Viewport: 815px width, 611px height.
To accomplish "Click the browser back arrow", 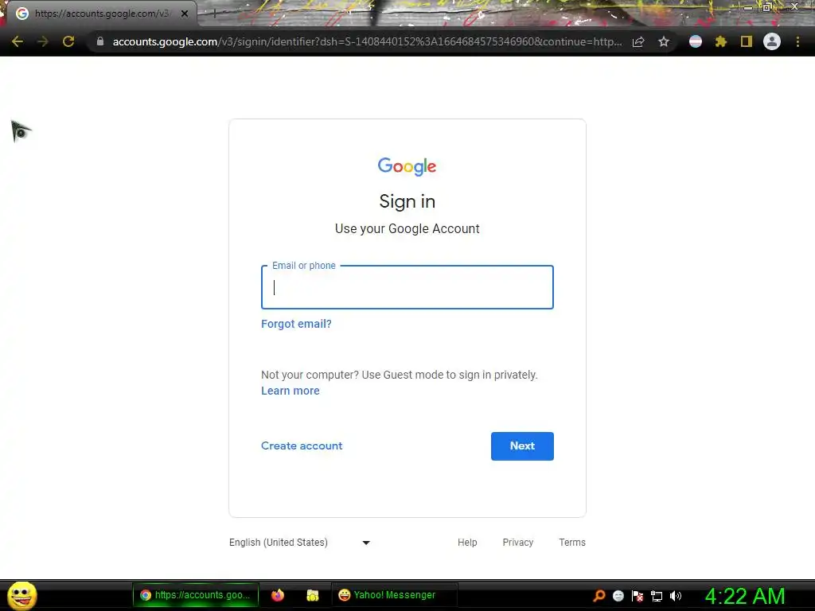I will (18, 41).
